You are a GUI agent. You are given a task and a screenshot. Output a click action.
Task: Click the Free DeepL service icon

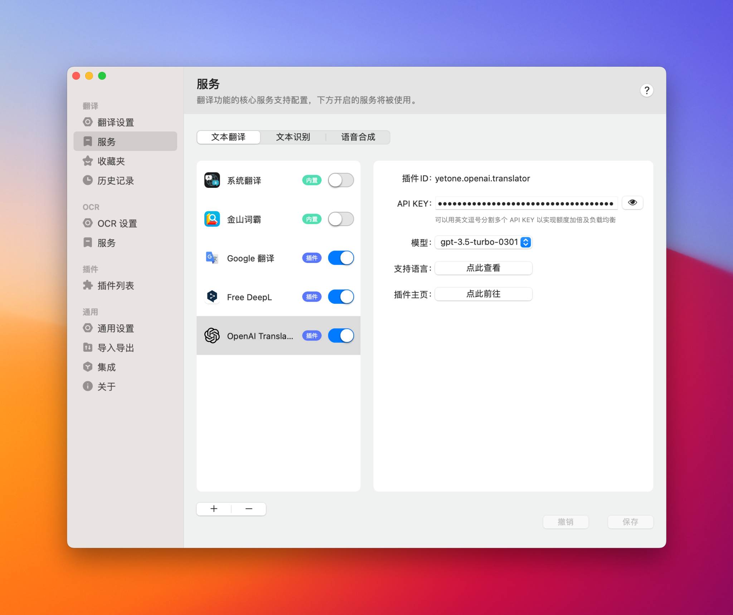click(212, 297)
